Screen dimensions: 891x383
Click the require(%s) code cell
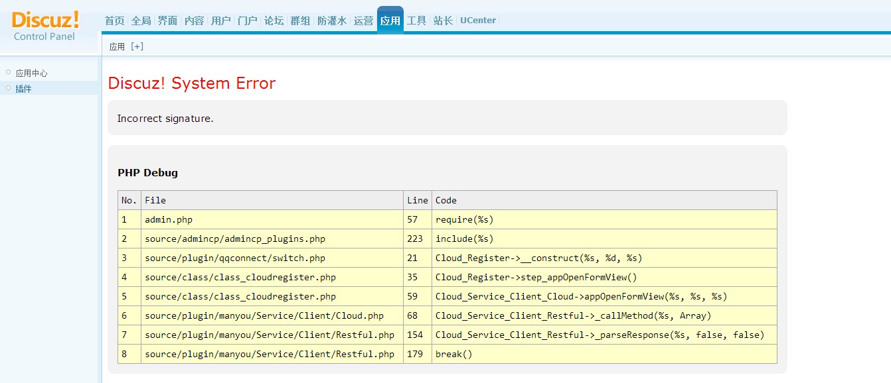point(604,219)
